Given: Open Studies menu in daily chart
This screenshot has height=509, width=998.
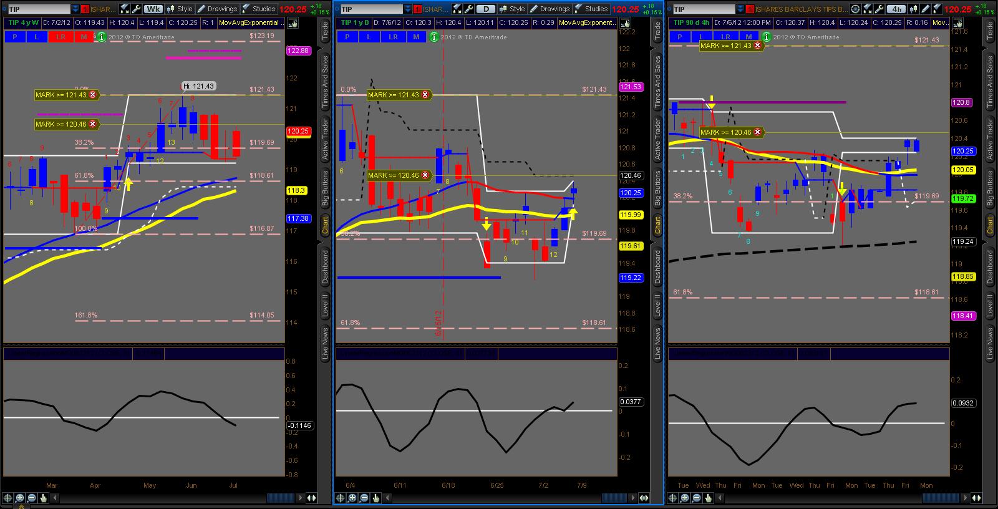Looking at the screenshot, I should point(591,9).
